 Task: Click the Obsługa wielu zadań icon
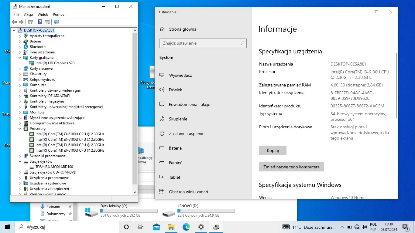(x=162, y=192)
